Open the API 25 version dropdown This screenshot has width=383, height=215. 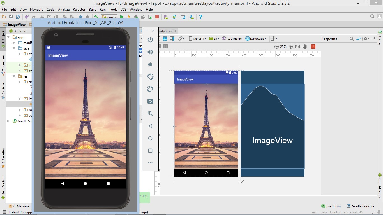(x=214, y=38)
